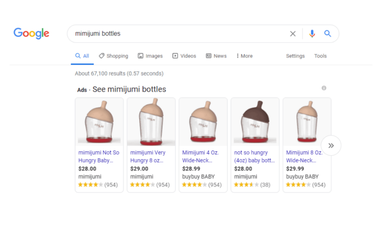
Task: Follow the mimijumi Not So Hungry Baby link
Action: click(99, 157)
